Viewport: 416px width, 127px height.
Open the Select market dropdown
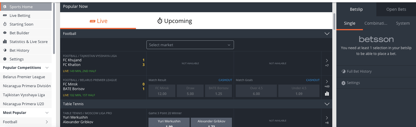pos(190,45)
